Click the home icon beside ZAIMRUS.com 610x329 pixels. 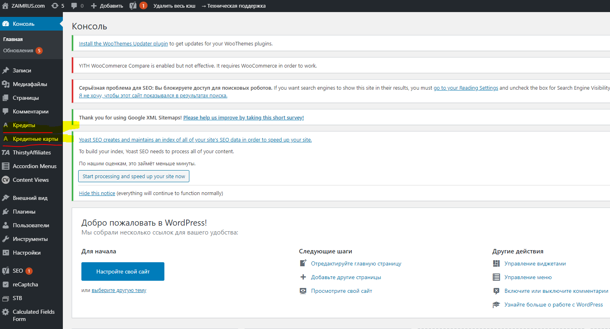click(5, 6)
